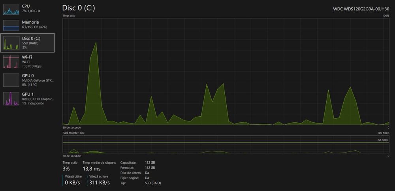The image size is (395, 191).
Task: Click the Fișier pagină label
Action: tap(130, 178)
